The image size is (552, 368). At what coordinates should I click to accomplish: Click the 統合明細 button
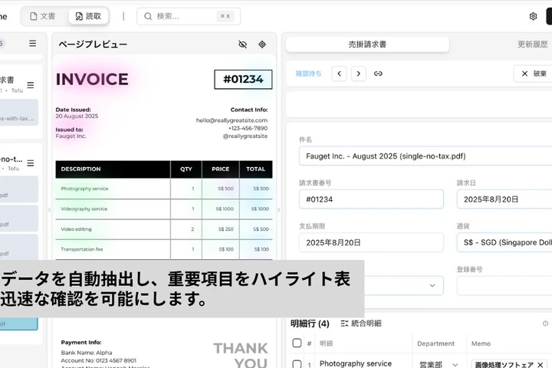click(361, 324)
